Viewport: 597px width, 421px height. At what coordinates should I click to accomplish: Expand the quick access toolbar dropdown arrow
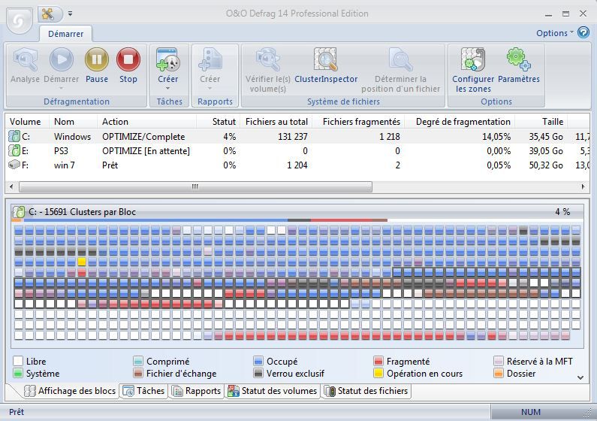(x=70, y=14)
